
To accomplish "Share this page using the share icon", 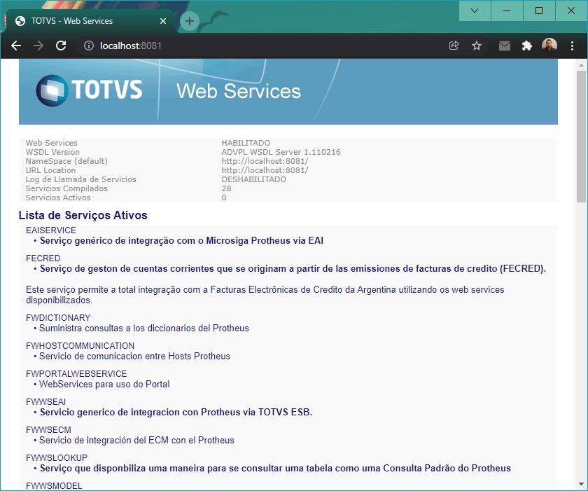I will pyautogui.click(x=454, y=46).
